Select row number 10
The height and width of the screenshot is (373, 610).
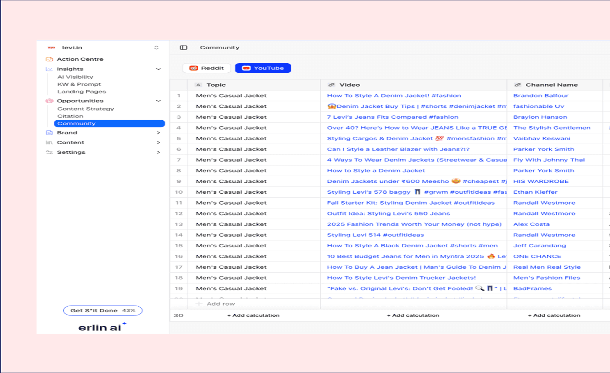click(178, 192)
